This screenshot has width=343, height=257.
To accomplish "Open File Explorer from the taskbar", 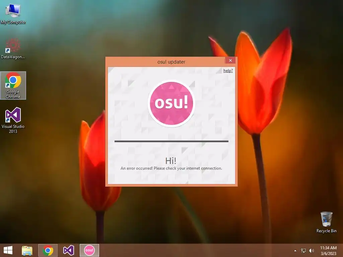I will [27, 250].
